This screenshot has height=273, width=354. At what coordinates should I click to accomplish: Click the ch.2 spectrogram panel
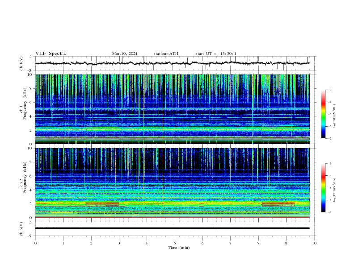[173, 183]
